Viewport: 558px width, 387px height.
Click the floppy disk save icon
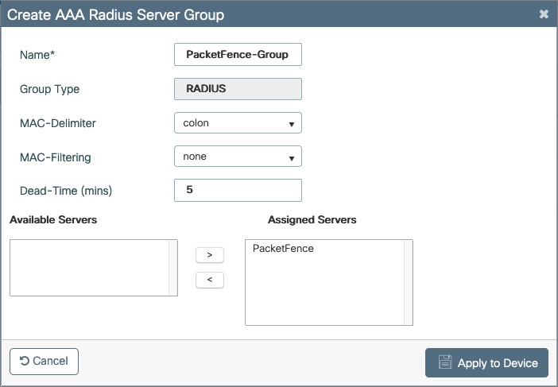pyautogui.click(x=445, y=363)
